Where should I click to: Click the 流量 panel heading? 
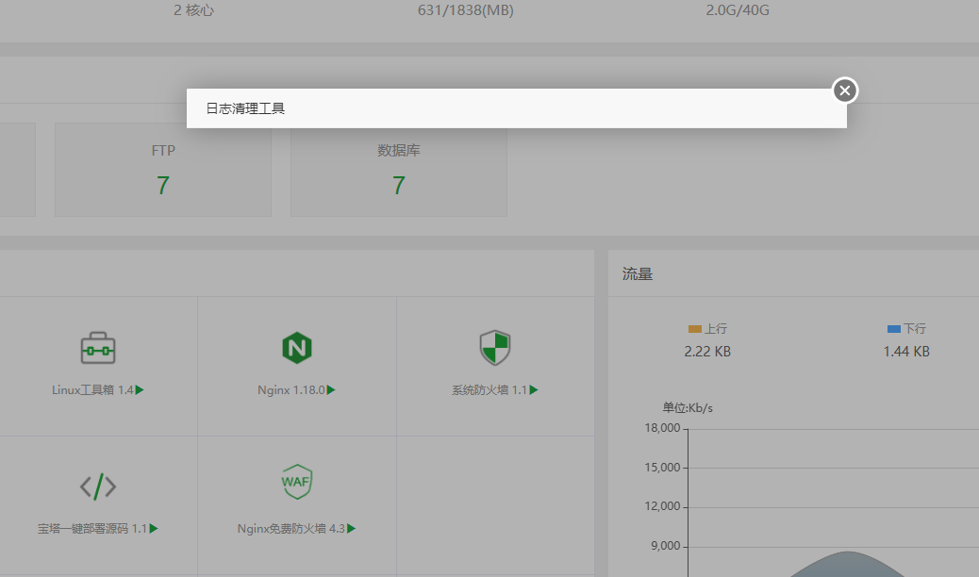(638, 274)
